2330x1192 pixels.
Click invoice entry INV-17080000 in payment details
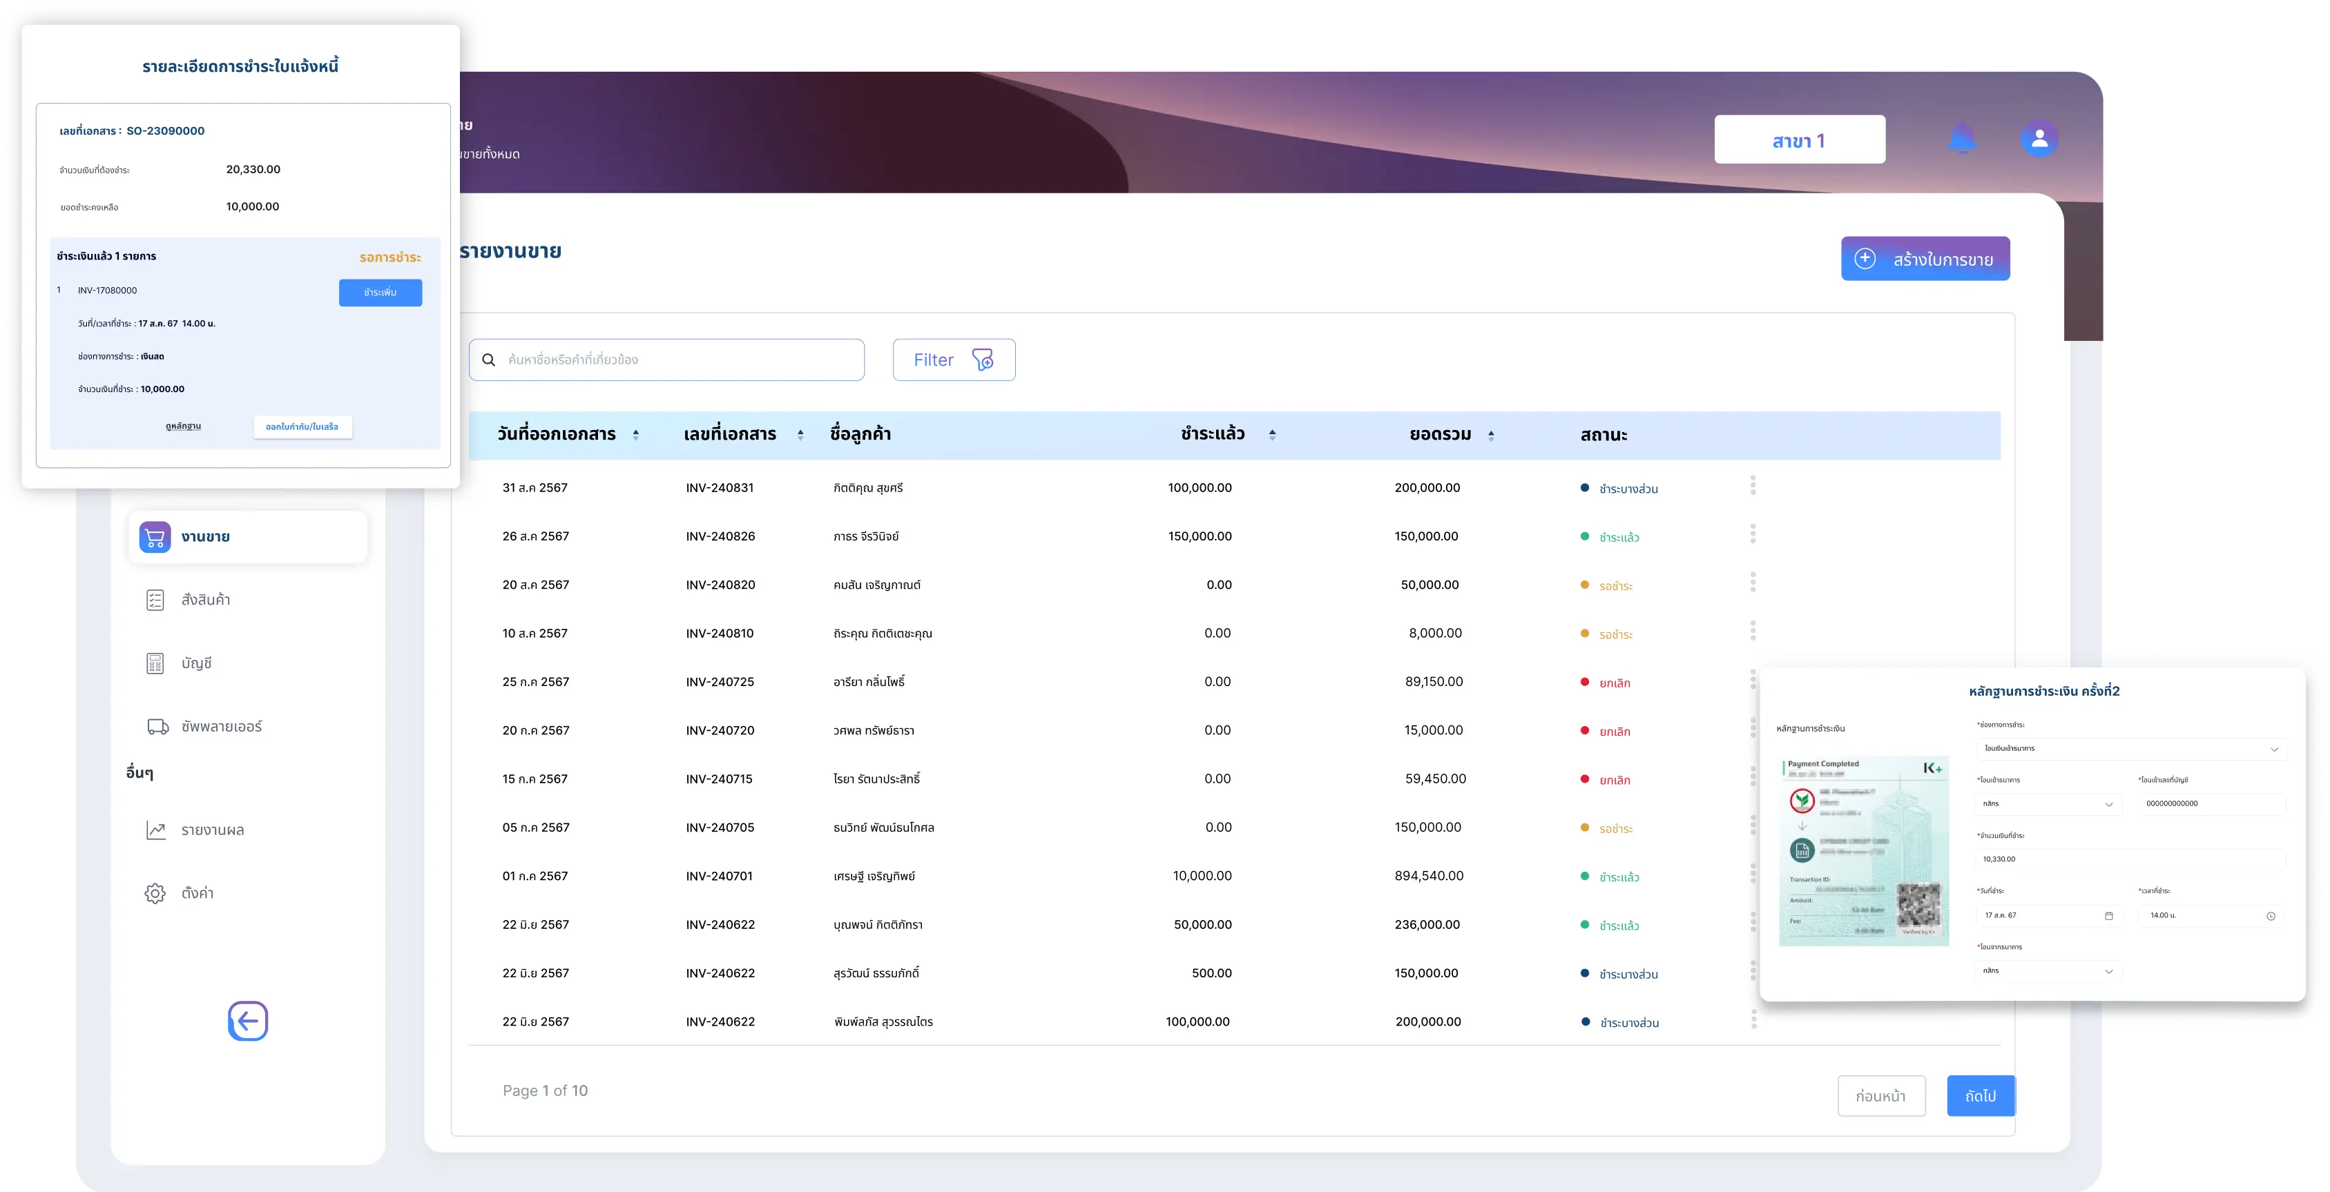(x=108, y=290)
